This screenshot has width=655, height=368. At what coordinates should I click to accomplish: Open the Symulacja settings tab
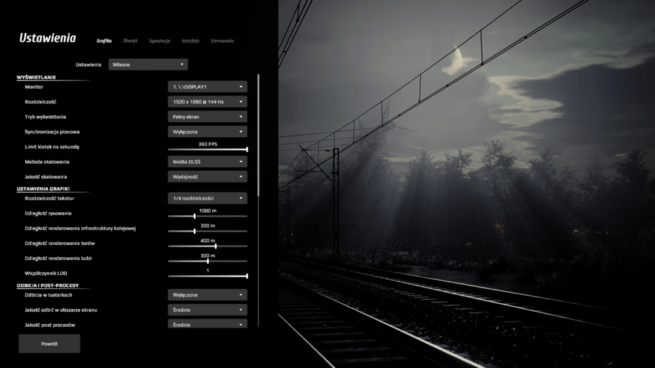point(159,41)
